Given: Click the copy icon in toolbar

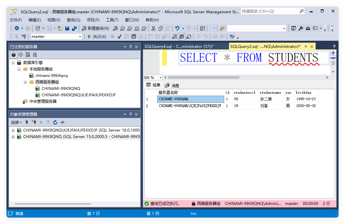Looking at the screenshot, I should pos(161,28).
